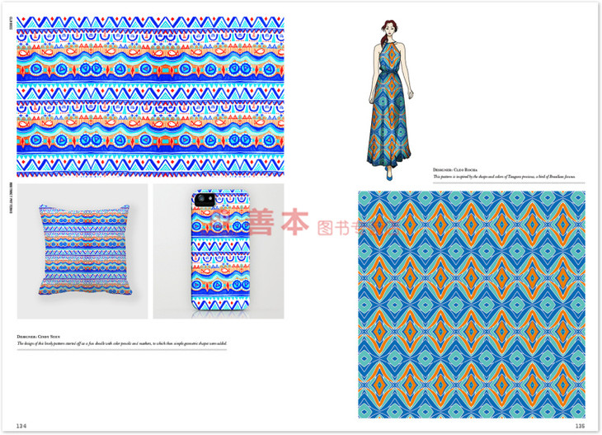
Task: Click the page number 134
Action: tap(21, 425)
